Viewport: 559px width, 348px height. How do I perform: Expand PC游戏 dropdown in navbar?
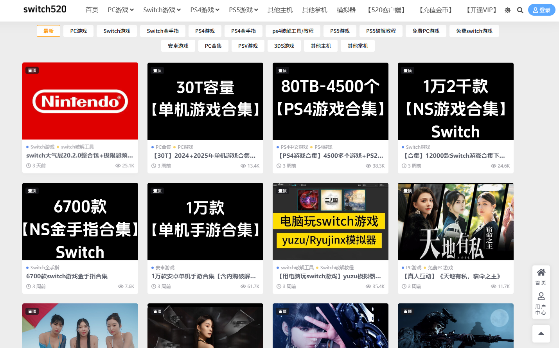coord(121,10)
